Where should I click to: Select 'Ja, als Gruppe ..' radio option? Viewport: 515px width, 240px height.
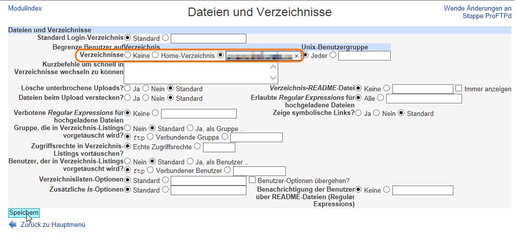190,129
